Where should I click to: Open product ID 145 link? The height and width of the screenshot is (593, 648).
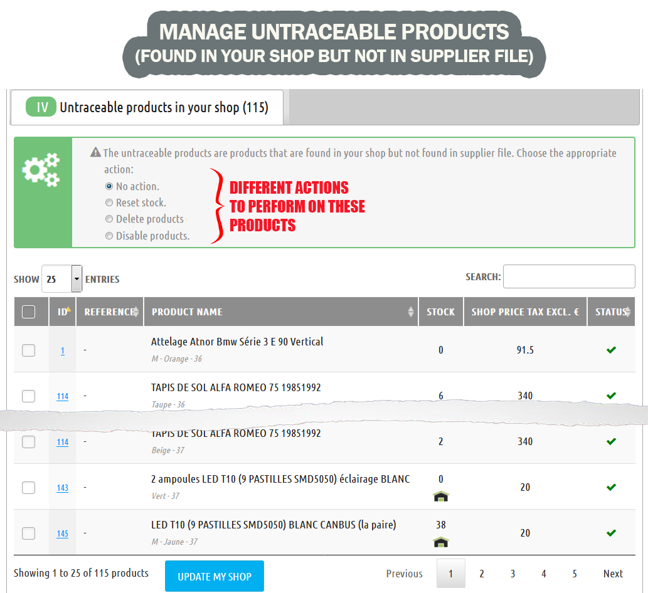coord(63,533)
